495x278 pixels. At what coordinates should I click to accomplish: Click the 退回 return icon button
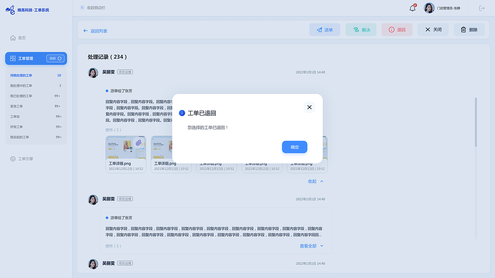point(391,29)
